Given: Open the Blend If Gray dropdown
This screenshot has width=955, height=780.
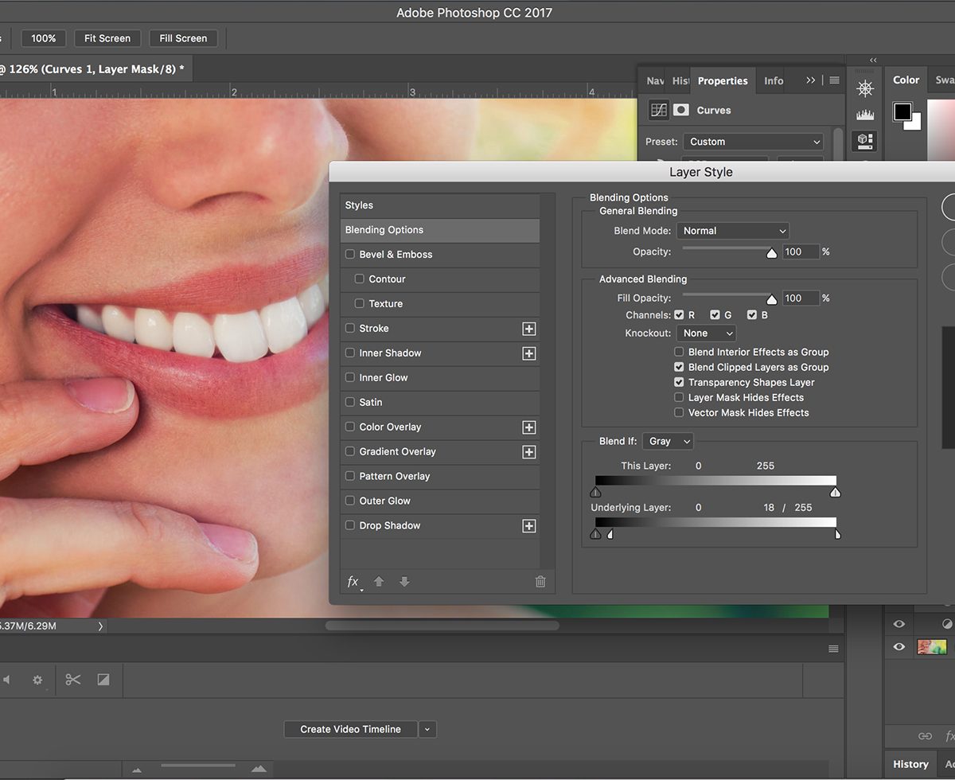Looking at the screenshot, I should click(x=668, y=441).
